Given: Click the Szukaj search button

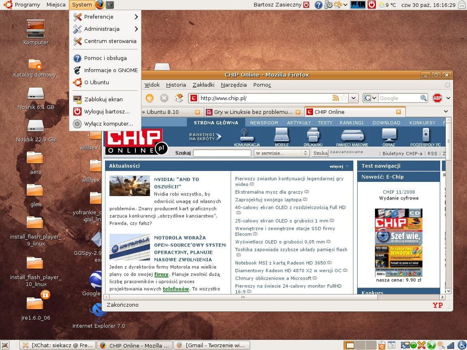Looking at the screenshot, I should pyautogui.click(x=319, y=153).
